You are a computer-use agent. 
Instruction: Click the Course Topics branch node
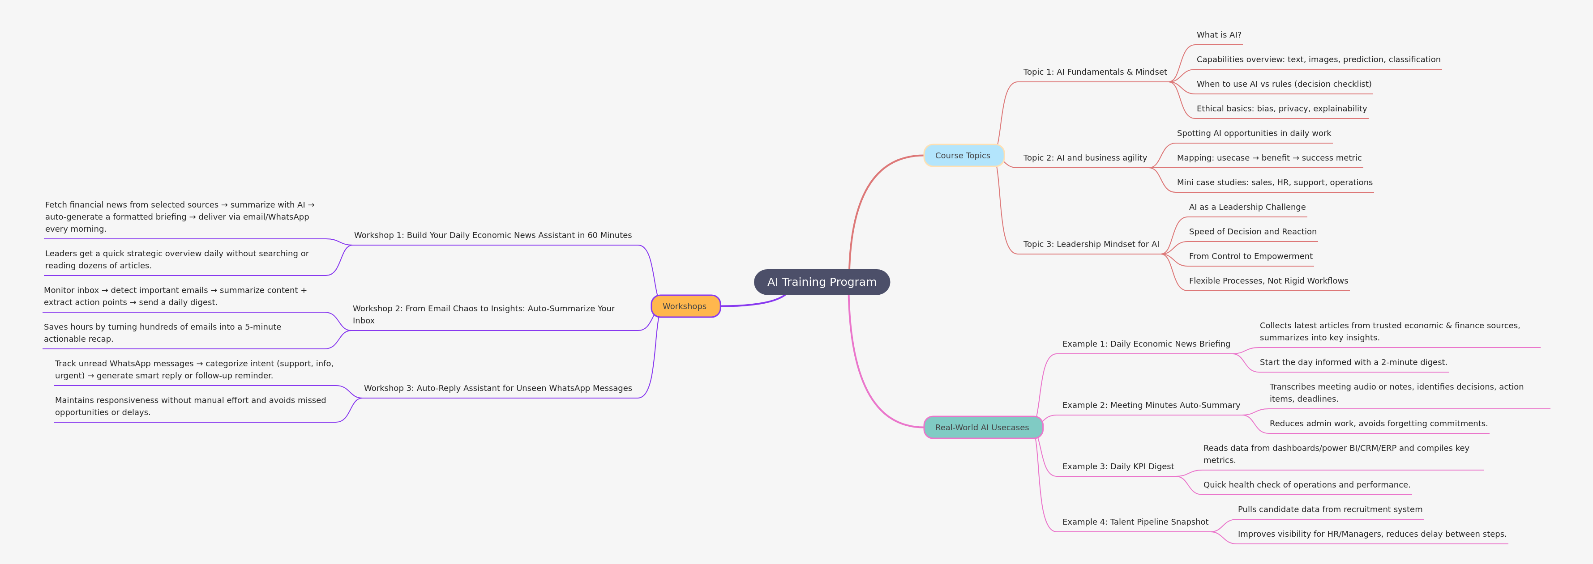pos(964,156)
